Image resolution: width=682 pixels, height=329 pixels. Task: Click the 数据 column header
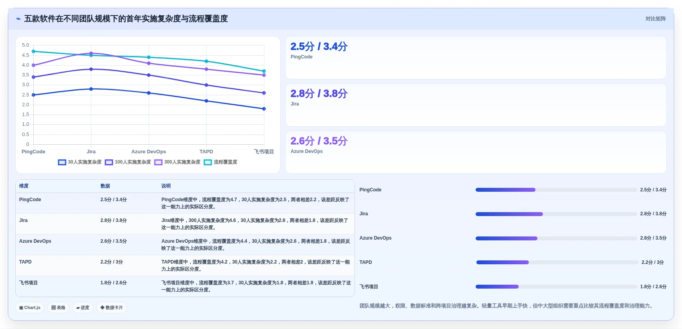[x=105, y=186]
